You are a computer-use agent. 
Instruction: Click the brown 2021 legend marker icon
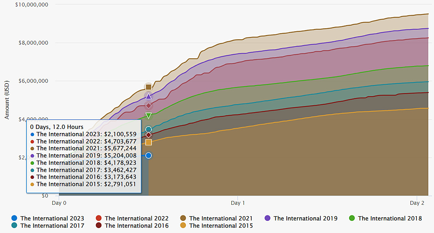tap(183, 219)
